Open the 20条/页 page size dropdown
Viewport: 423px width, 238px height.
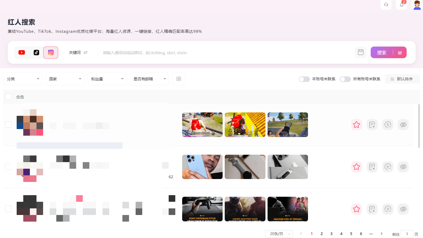point(279,234)
